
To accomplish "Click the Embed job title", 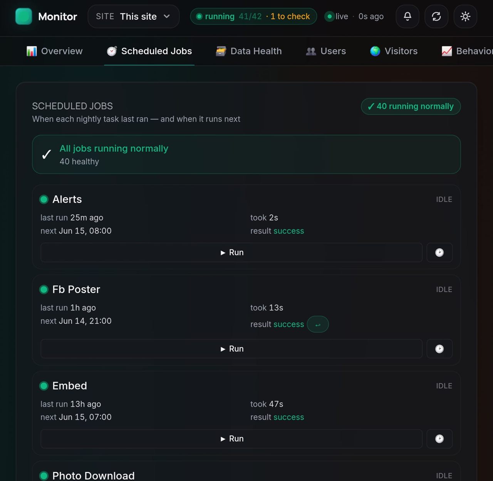I will coord(70,386).
